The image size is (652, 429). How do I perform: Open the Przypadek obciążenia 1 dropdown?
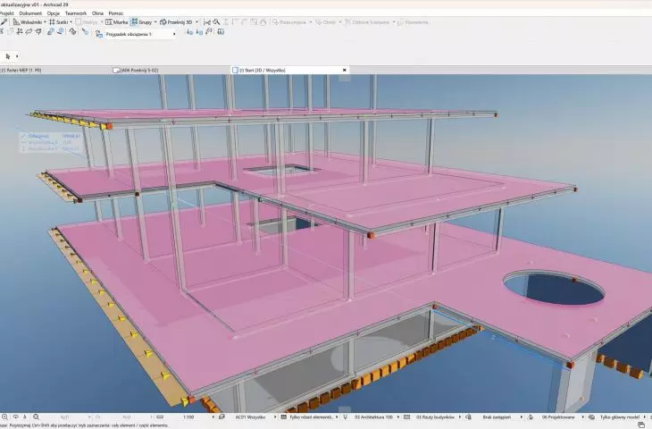[x=140, y=34]
